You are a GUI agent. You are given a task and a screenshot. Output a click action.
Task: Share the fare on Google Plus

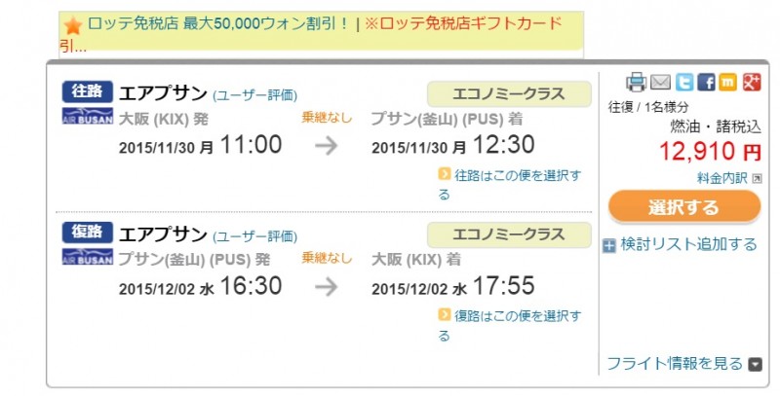coord(752,82)
